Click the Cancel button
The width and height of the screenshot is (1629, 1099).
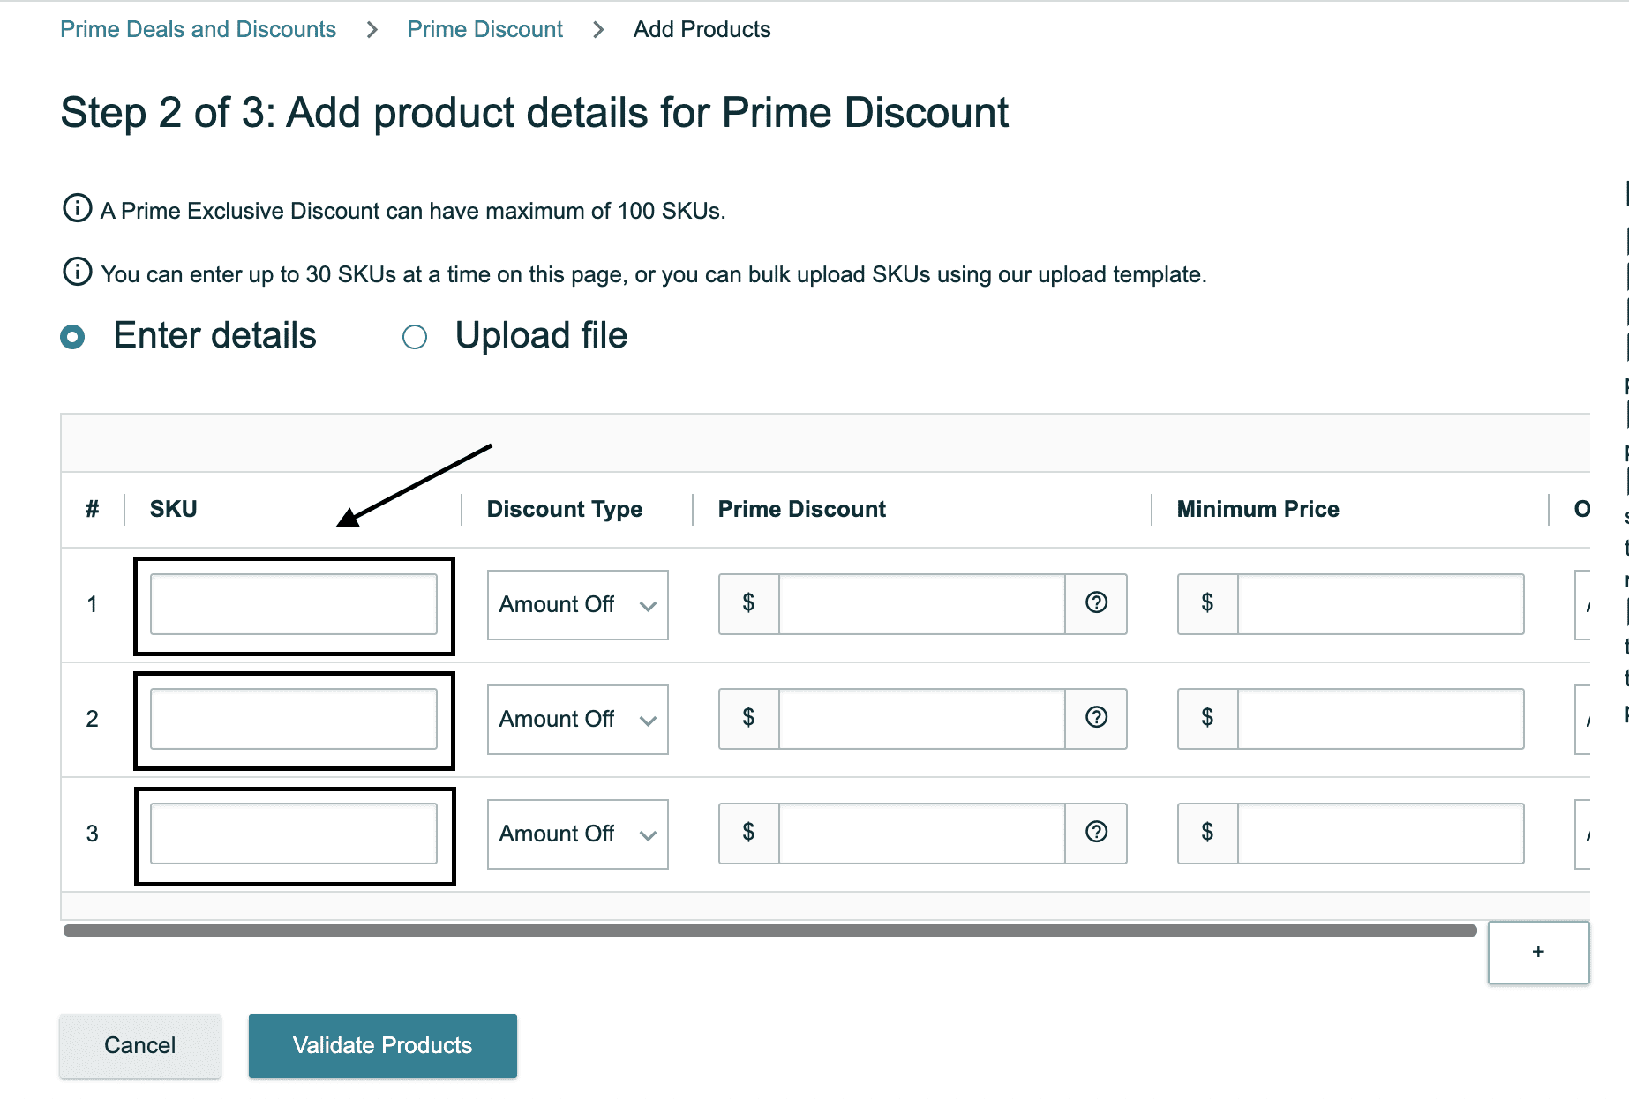140,1046
